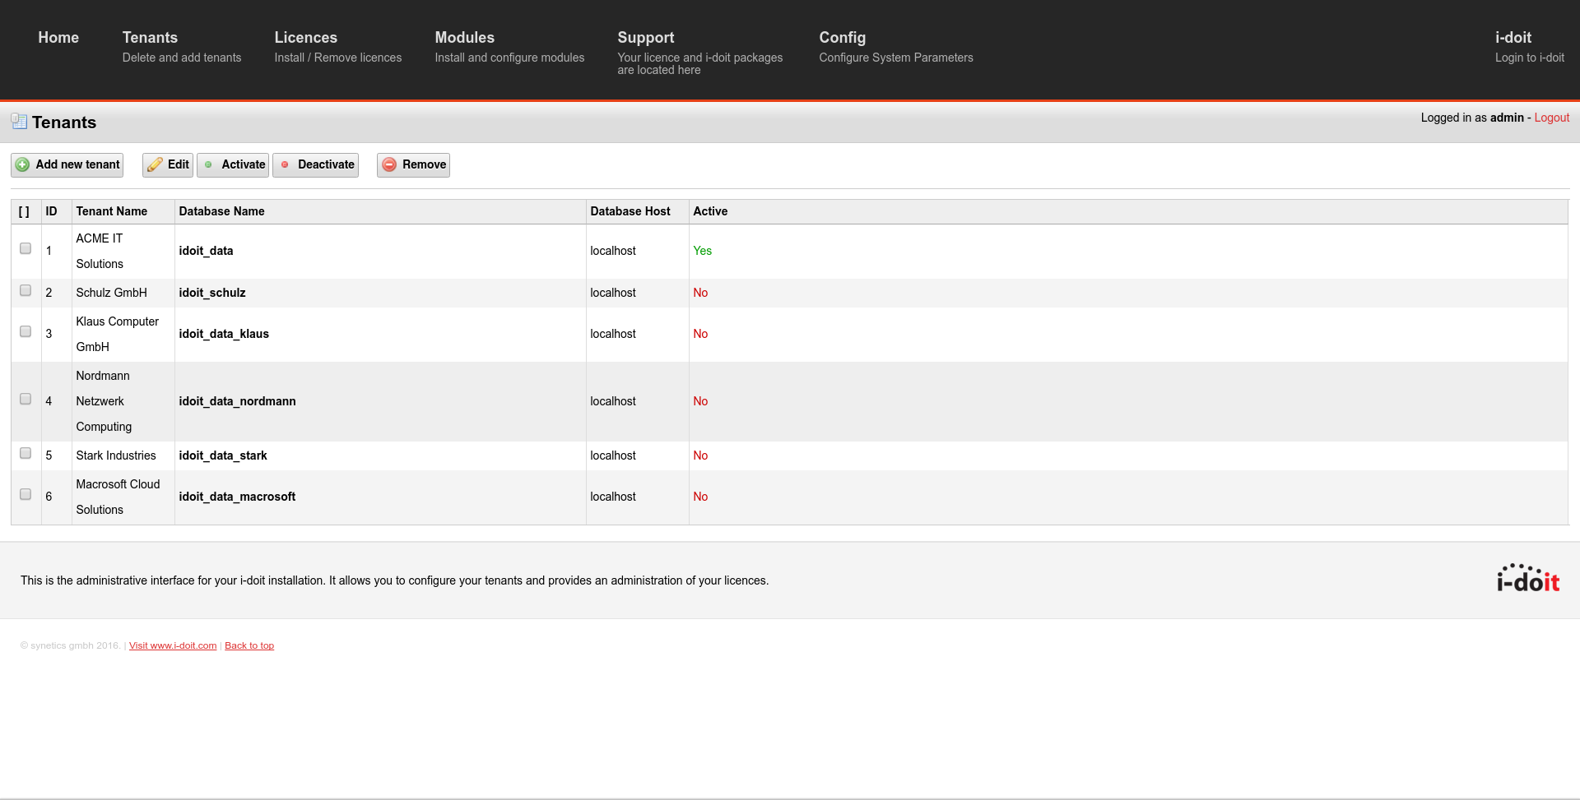Image resolution: width=1580 pixels, height=800 pixels.
Task: Click tenant name ACME IT Solutions
Action: click(x=100, y=251)
